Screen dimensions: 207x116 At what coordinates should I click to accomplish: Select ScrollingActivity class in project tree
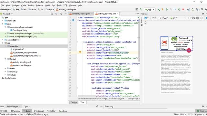[20, 30]
